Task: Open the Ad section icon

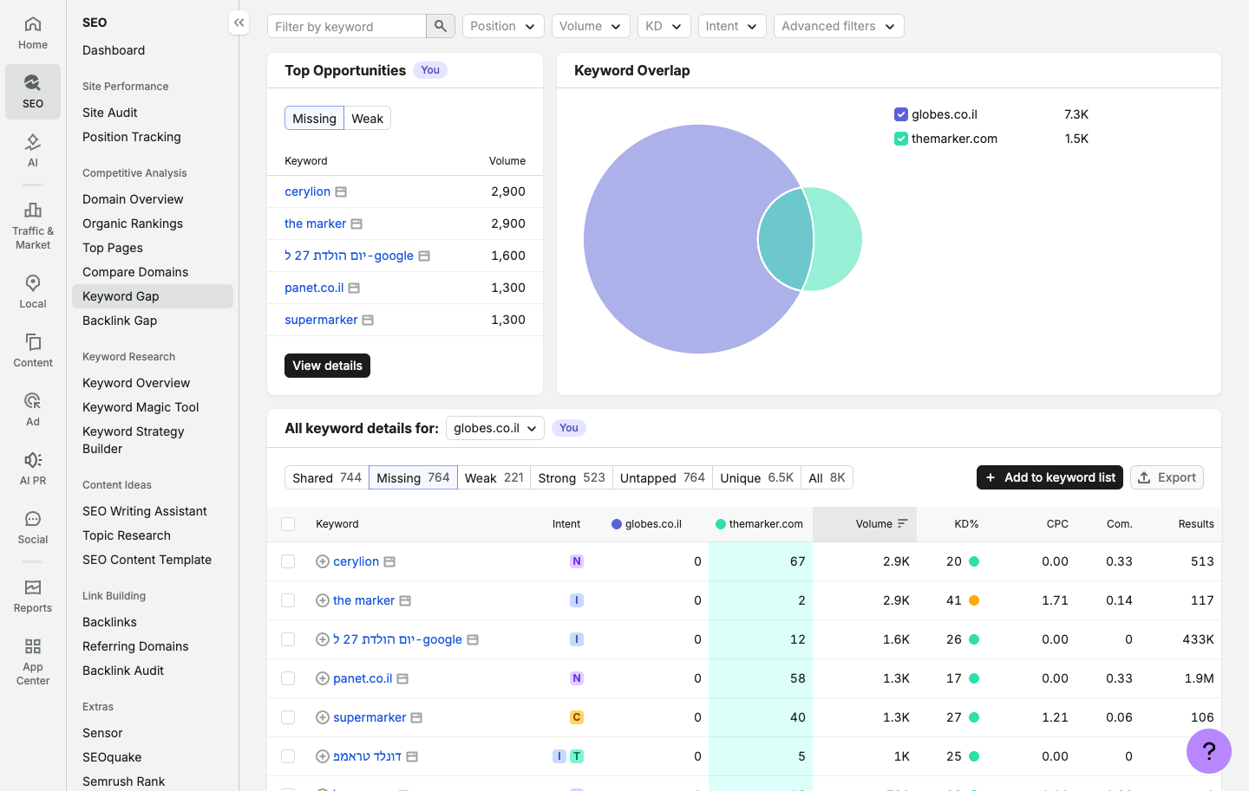Action: (33, 410)
